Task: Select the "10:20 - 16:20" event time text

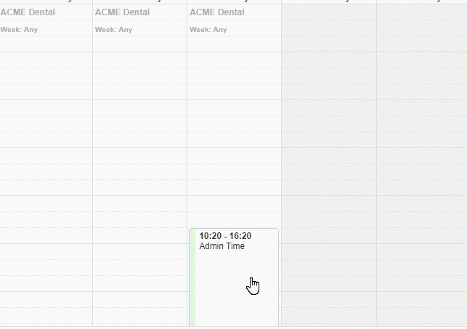Action: (x=225, y=236)
